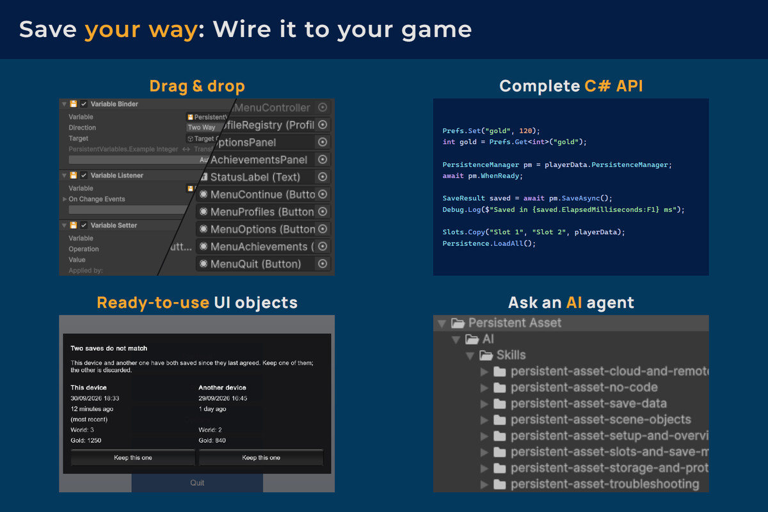Click the '30/09/2026 18:33' timestamp

[95, 398]
